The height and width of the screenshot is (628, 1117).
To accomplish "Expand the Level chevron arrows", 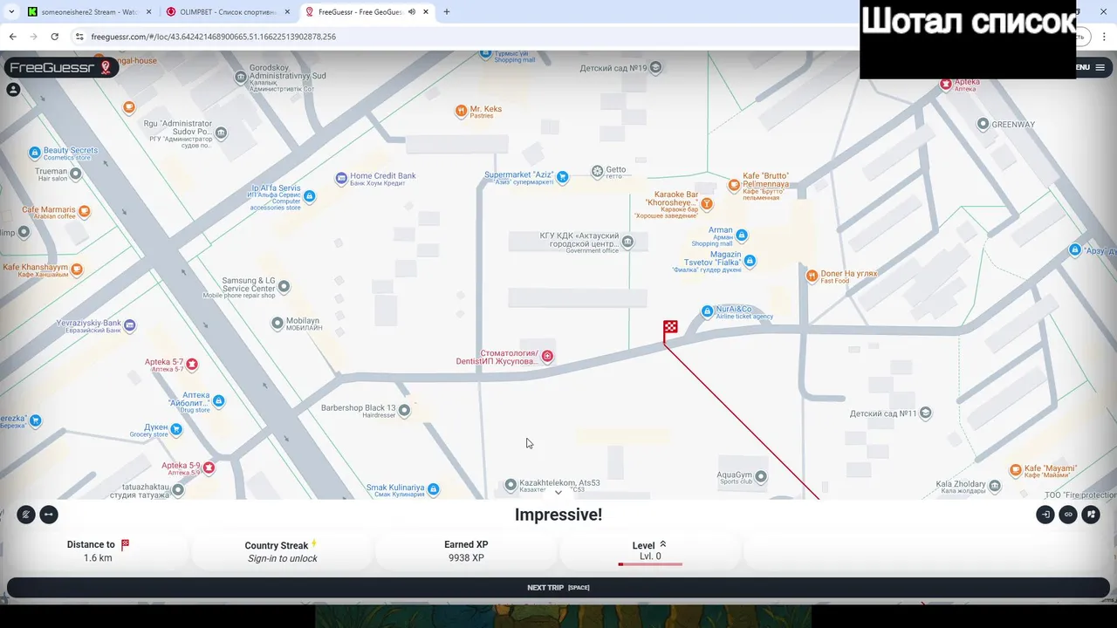I will pyautogui.click(x=662, y=544).
